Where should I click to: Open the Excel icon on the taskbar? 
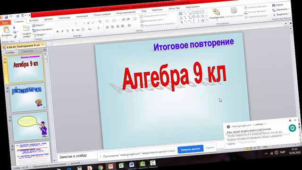pyautogui.click(x=121, y=166)
